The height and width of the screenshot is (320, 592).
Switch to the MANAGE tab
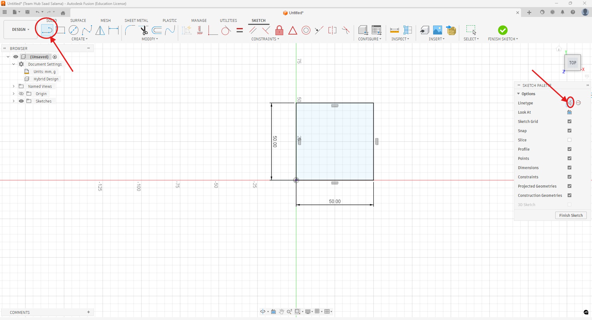point(199,21)
